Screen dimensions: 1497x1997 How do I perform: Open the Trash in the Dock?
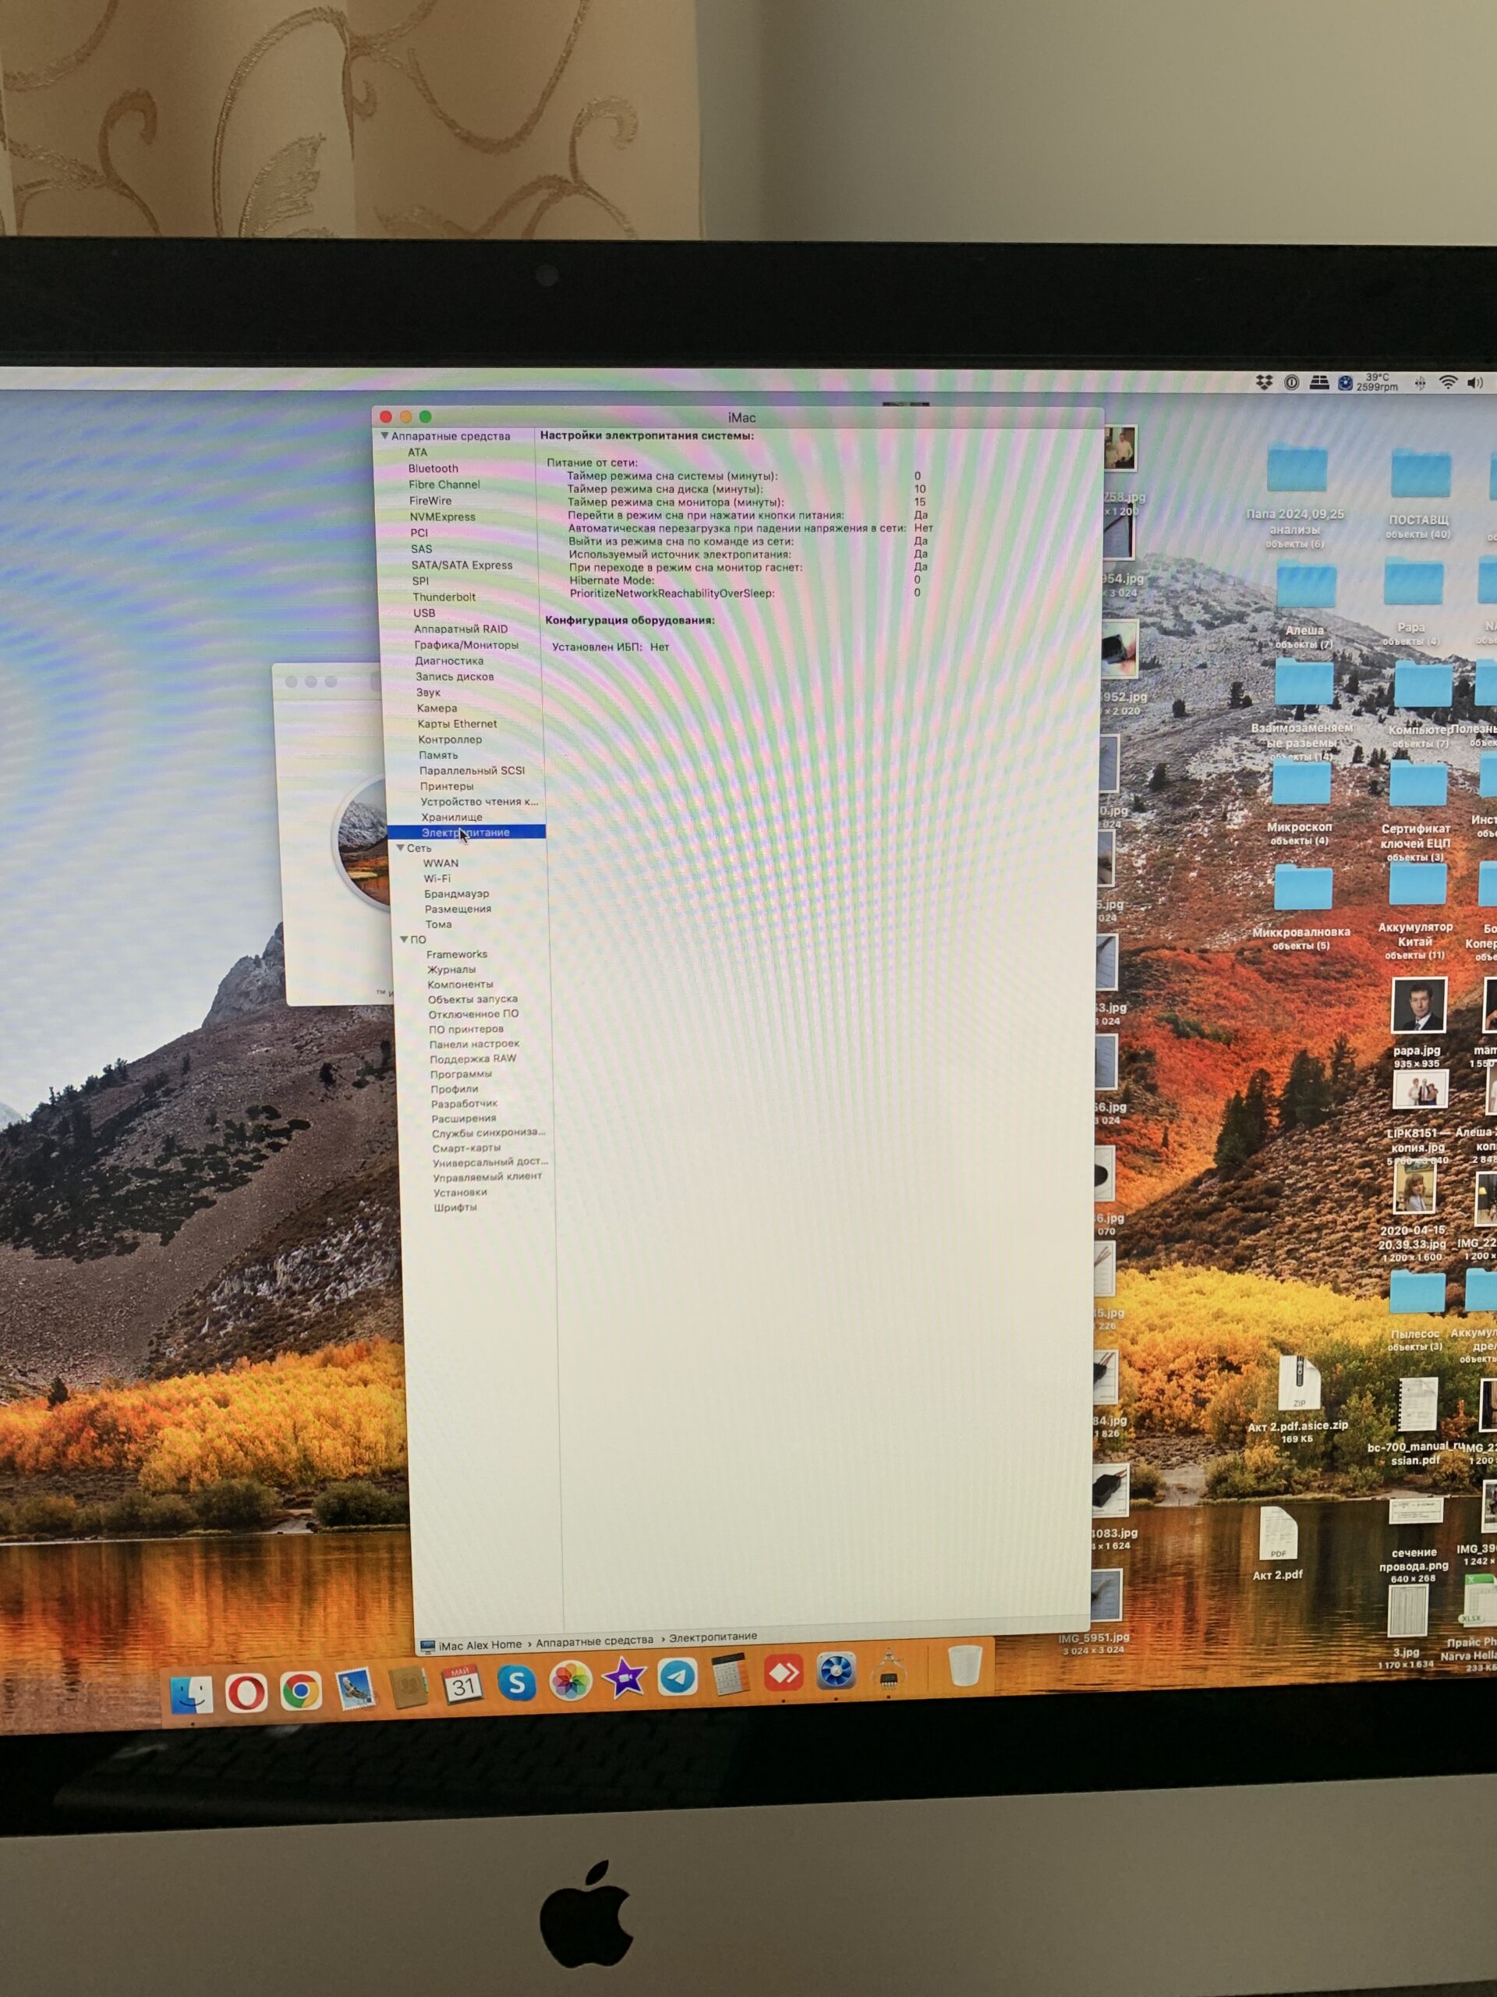(964, 1665)
